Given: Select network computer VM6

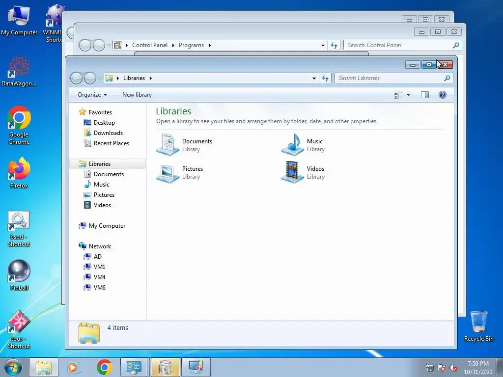Looking at the screenshot, I should pyautogui.click(x=99, y=288).
